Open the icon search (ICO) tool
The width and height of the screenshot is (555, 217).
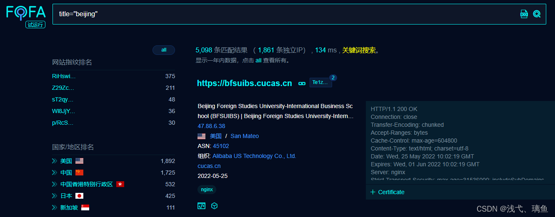524,14
